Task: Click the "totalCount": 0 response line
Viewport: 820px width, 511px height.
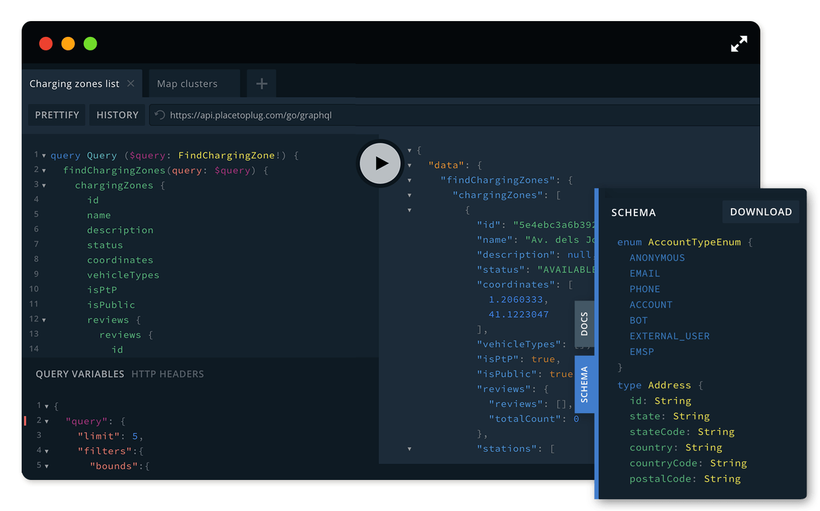Action: click(x=534, y=418)
